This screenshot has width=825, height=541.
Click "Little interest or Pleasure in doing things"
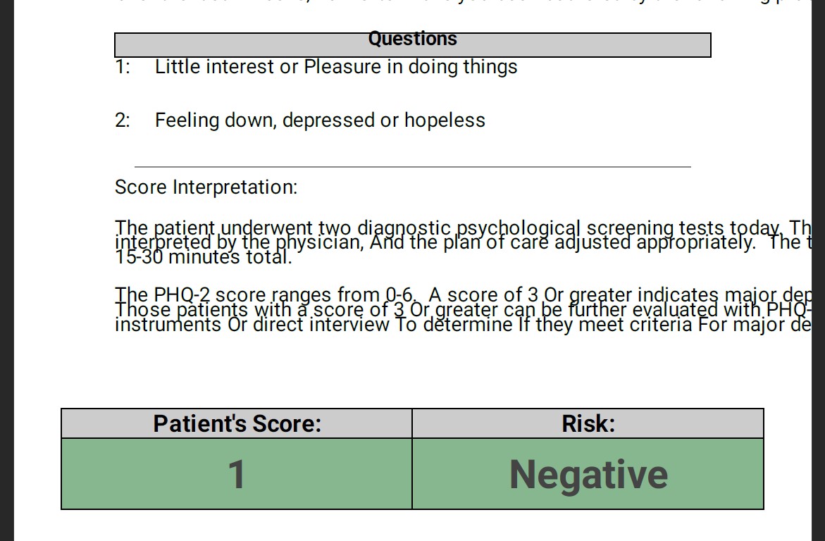(x=336, y=67)
